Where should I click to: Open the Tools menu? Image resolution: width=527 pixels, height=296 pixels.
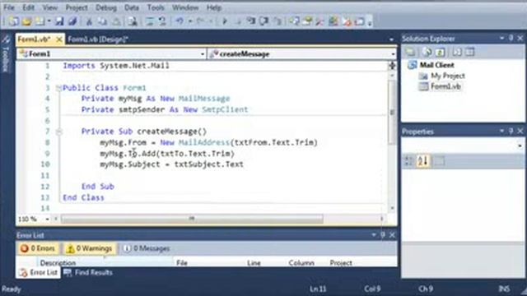tap(156, 7)
